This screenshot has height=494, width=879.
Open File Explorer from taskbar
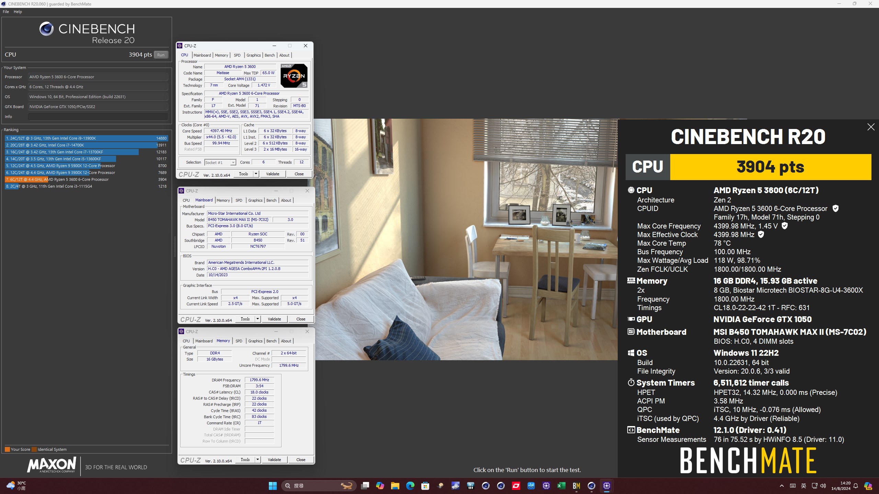[395, 486]
